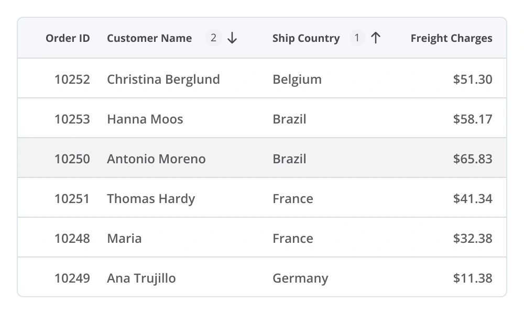The image size is (524, 314).
Task: Click the ascending sort arrow on Ship Country
Action: click(x=375, y=38)
